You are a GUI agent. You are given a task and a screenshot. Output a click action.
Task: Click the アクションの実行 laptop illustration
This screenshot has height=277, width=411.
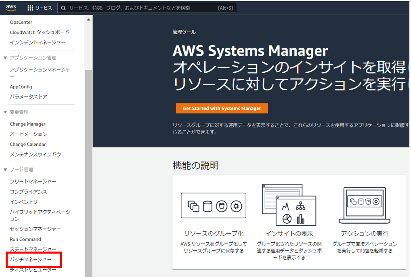pyautogui.click(x=364, y=205)
